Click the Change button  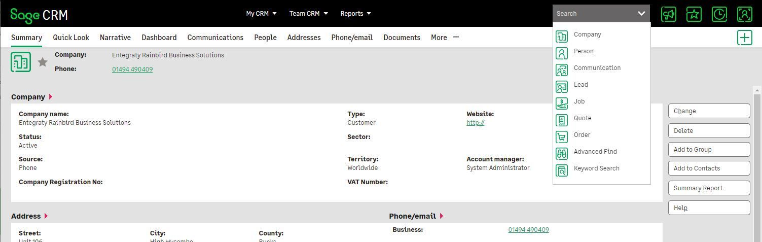[709, 111]
